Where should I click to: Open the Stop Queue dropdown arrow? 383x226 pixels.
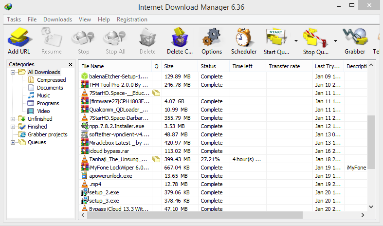point(336,41)
